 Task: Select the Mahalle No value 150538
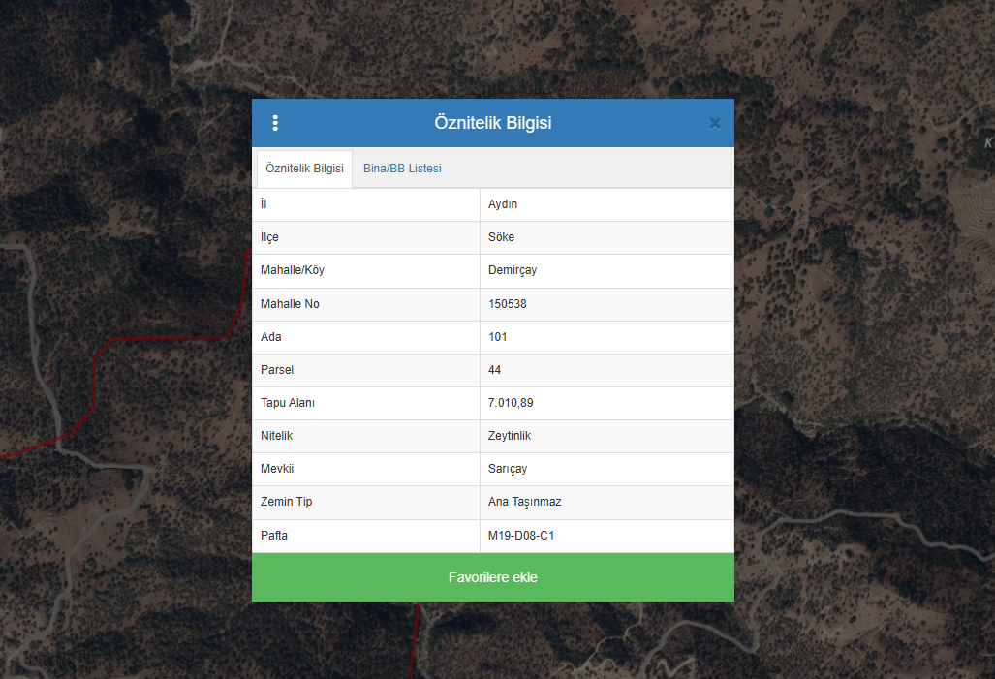tap(510, 304)
